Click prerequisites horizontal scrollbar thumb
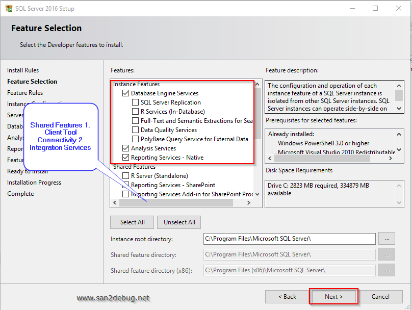The width and height of the screenshot is (412, 310). [322, 158]
